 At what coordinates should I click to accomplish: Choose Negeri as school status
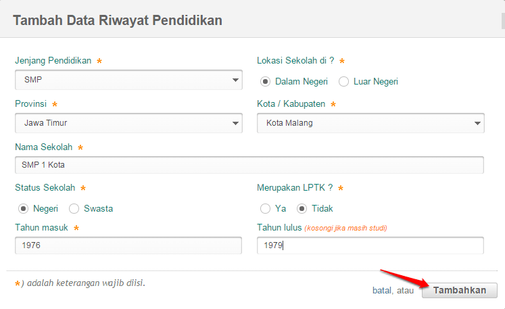point(23,208)
